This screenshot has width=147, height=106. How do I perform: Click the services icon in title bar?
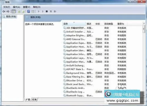(3, 2)
